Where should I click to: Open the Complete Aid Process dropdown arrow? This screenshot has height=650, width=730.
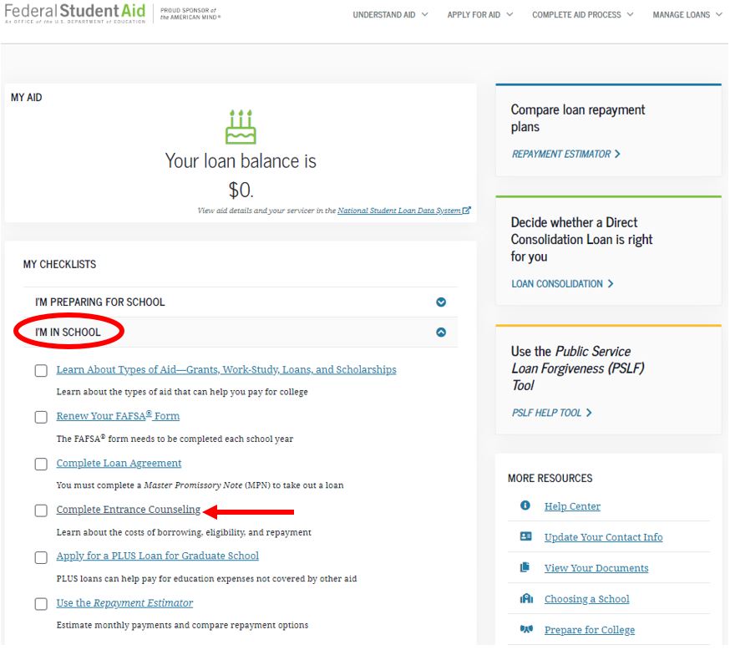click(630, 14)
